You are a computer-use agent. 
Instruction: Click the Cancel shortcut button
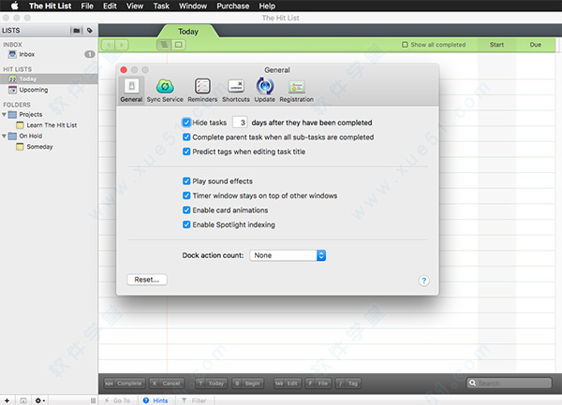[x=167, y=383]
